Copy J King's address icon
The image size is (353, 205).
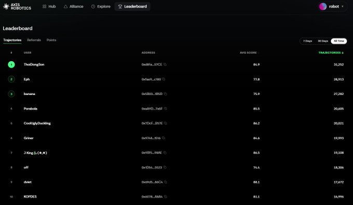coord(165,153)
